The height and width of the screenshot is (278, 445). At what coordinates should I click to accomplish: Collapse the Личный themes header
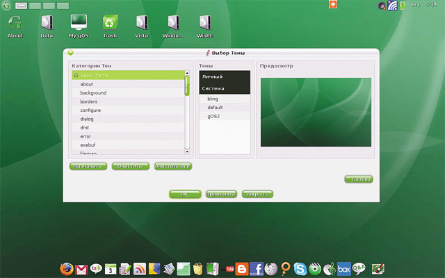225,76
